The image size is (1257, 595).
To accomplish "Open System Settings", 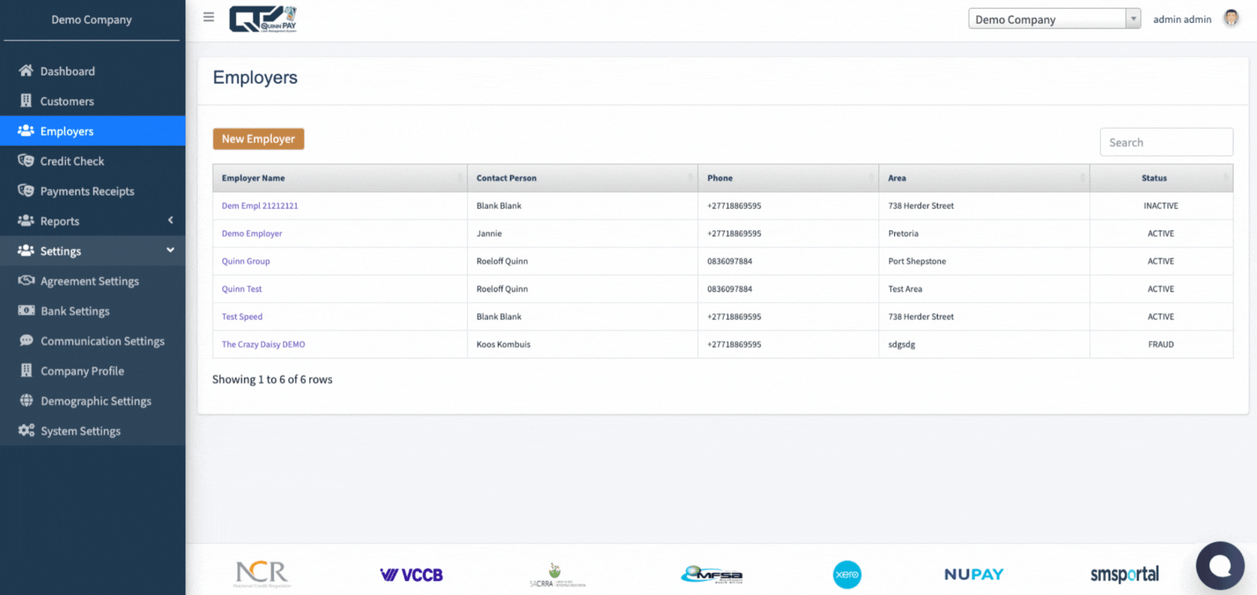I will click(81, 430).
